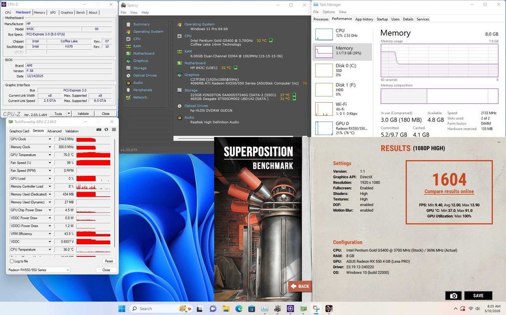Show hidden icons in system tray
506x315 pixels.
[x=455, y=308]
